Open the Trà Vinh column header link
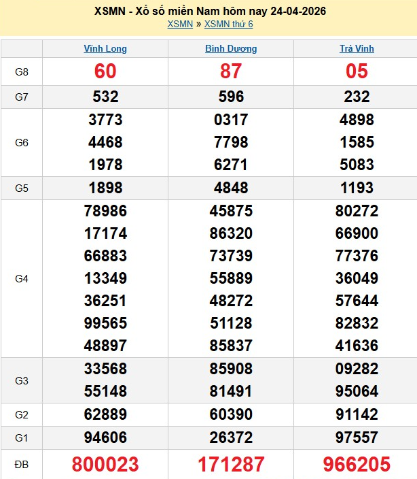This screenshot has width=417, height=479. 357,49
